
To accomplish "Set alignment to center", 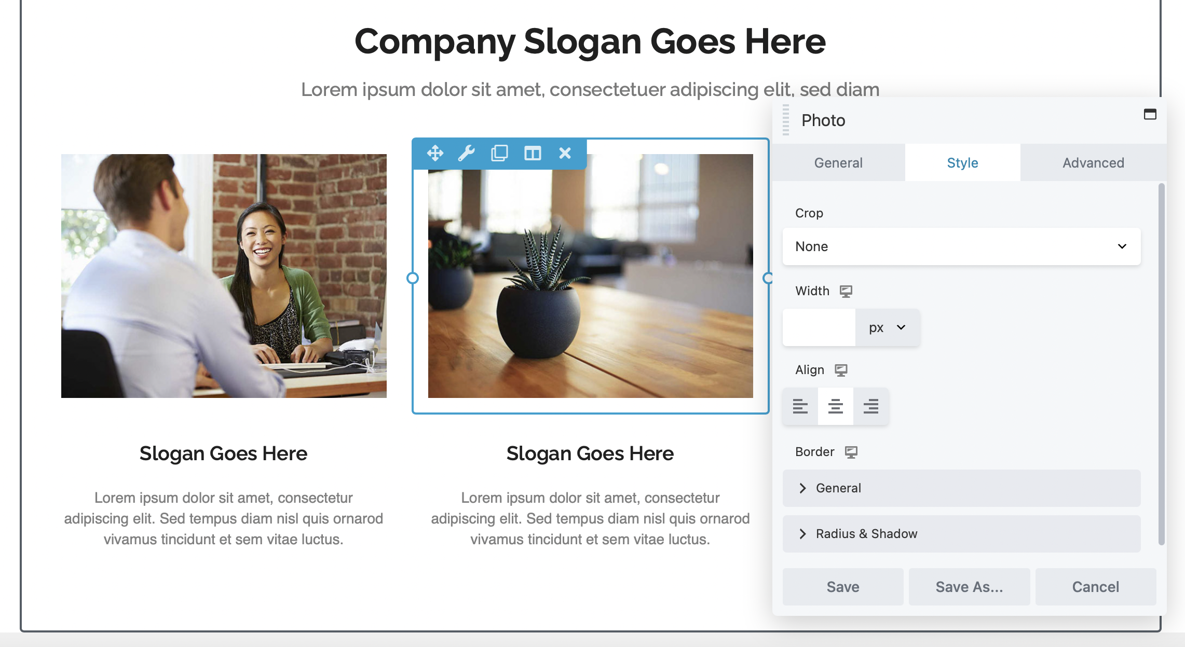I will [836, 406].
